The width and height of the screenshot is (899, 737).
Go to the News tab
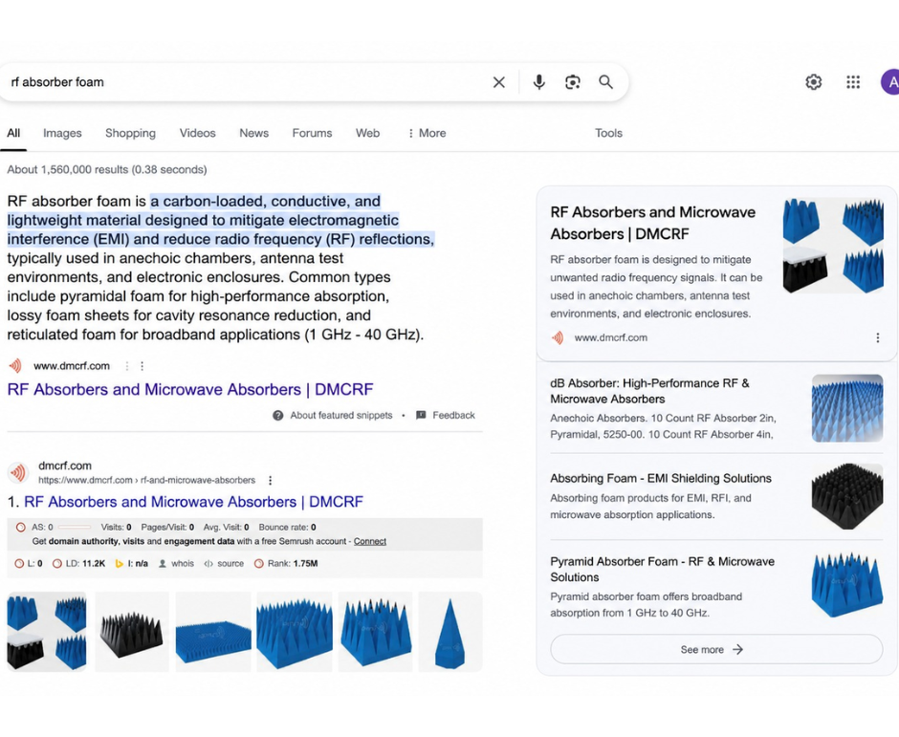coord(254,133)
